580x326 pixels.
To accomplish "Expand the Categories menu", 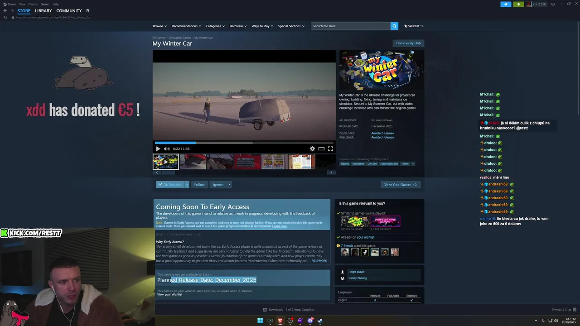I will (x=215, y=26).
